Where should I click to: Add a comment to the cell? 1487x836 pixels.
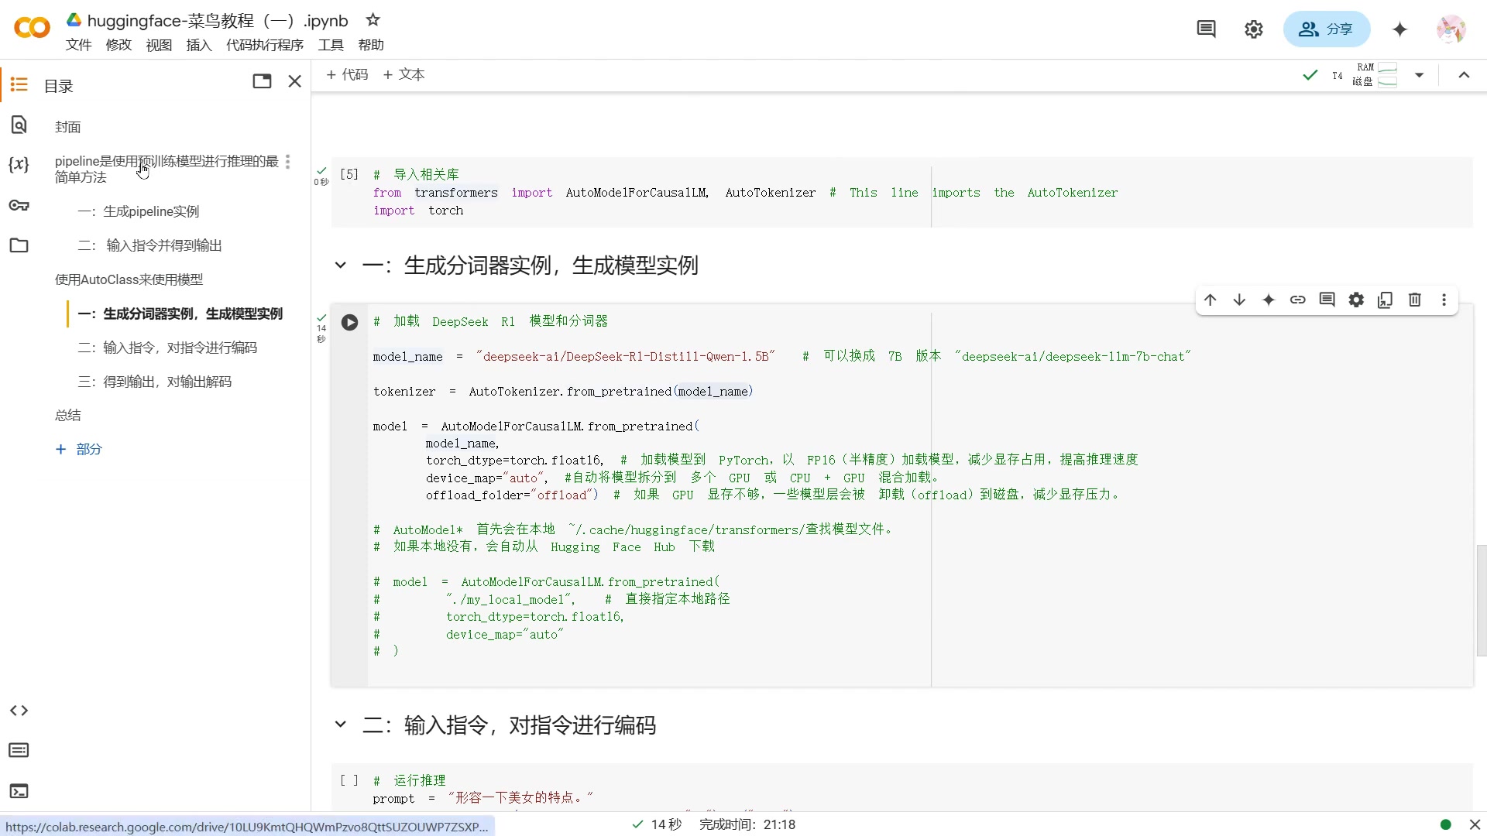tap(1327, 300)
